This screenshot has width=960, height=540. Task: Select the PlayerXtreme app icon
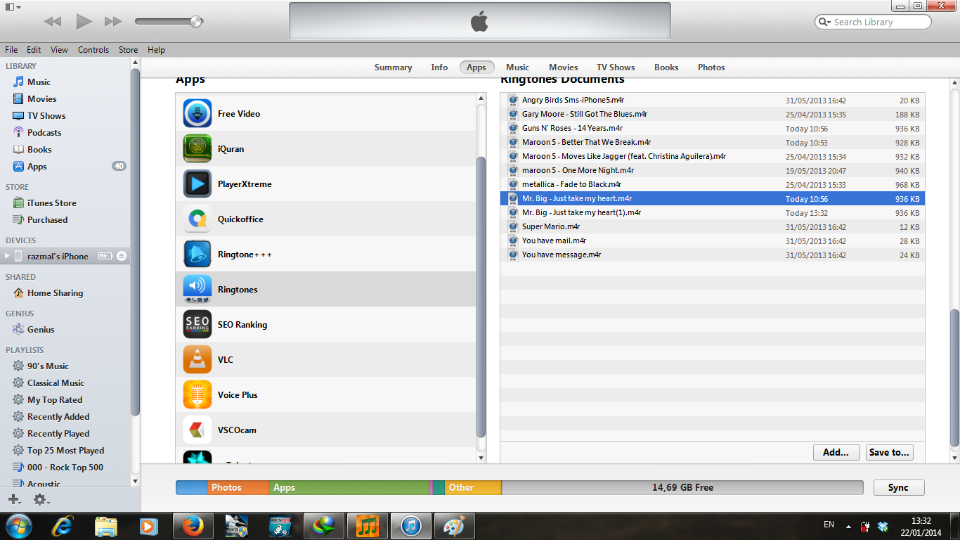(197, 184)
